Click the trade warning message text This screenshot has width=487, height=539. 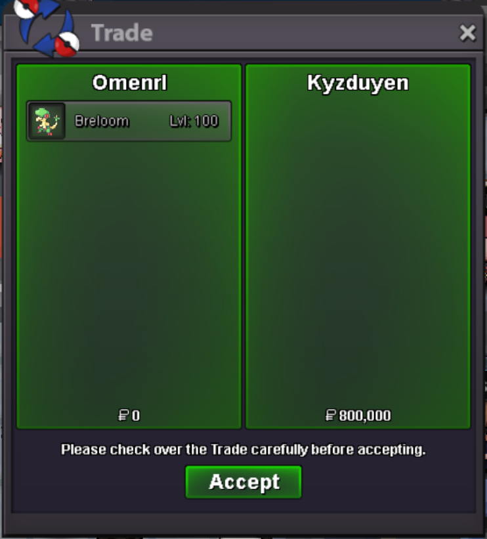tap(243, 450)
